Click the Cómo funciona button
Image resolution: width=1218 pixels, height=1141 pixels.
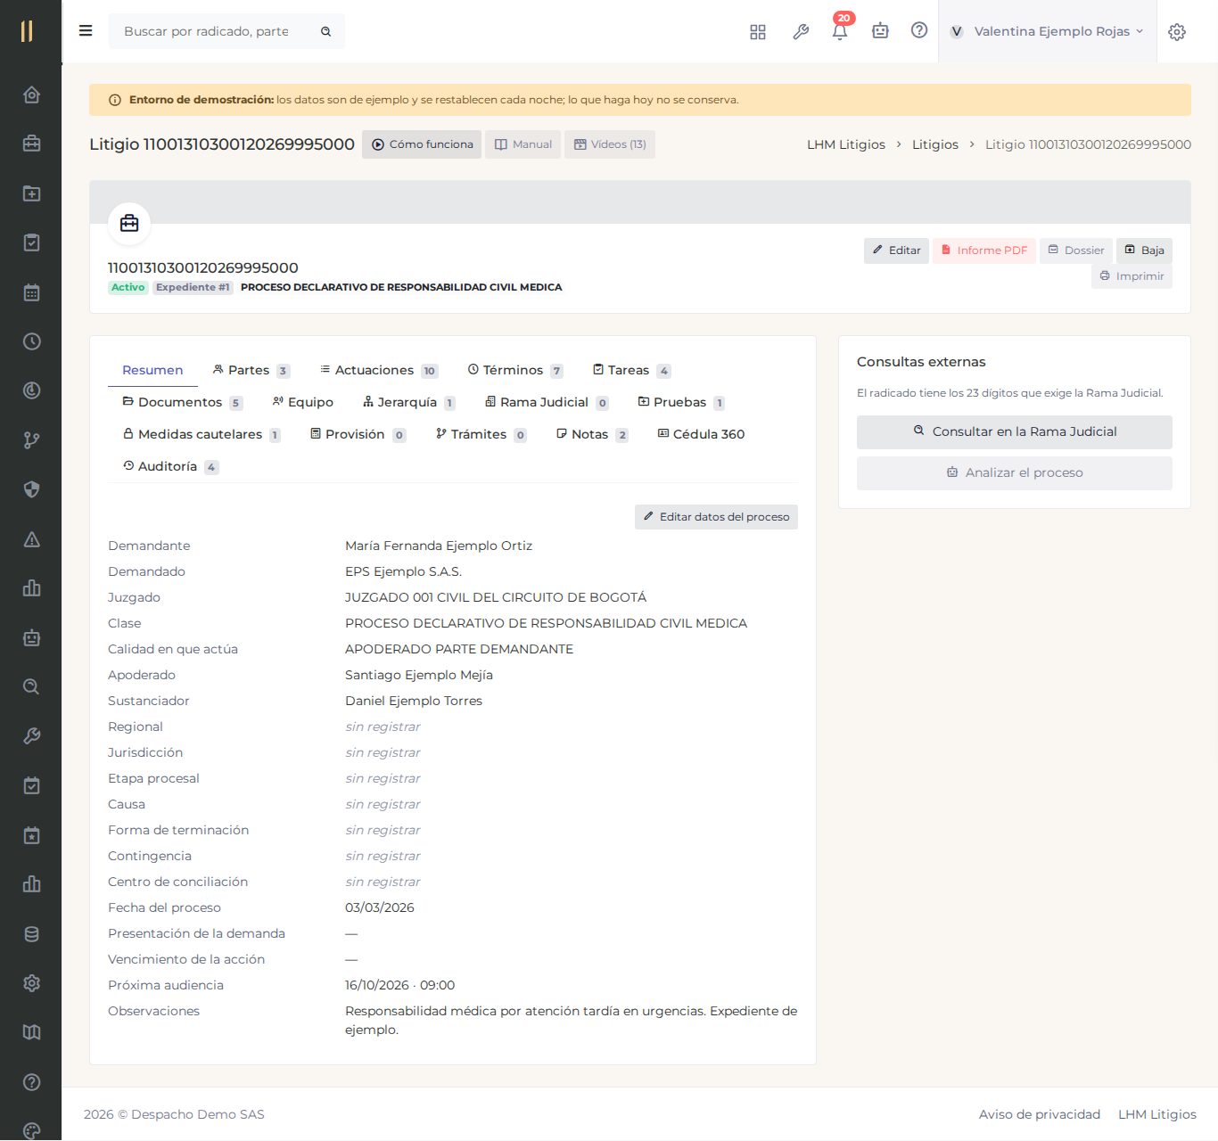point(422,144)
